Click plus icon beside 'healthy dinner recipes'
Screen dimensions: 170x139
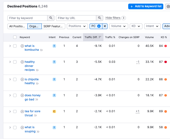click(22, 62)
